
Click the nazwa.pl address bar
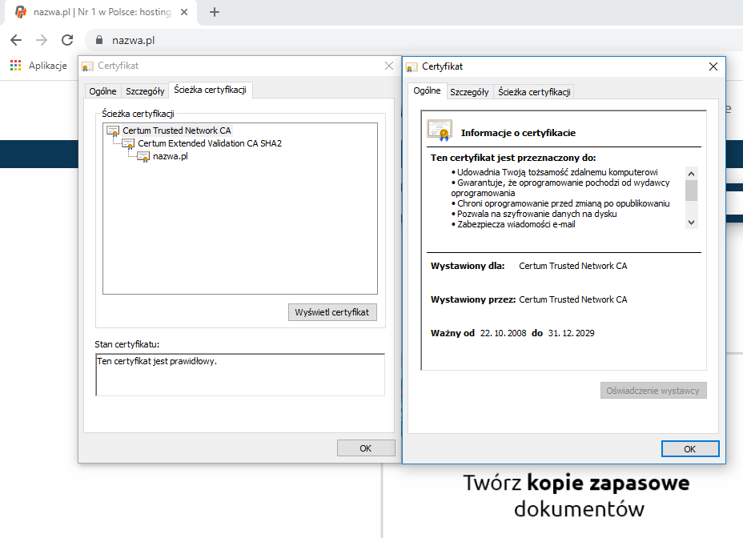412,40
